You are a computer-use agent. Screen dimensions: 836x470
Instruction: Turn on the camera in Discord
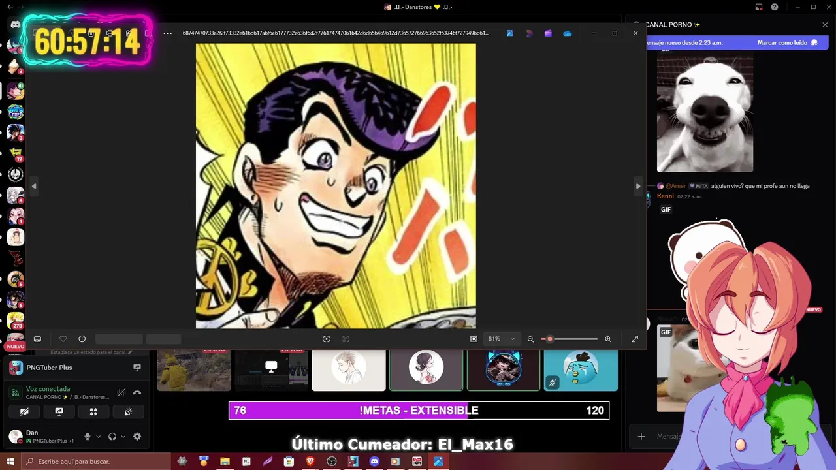24,412
